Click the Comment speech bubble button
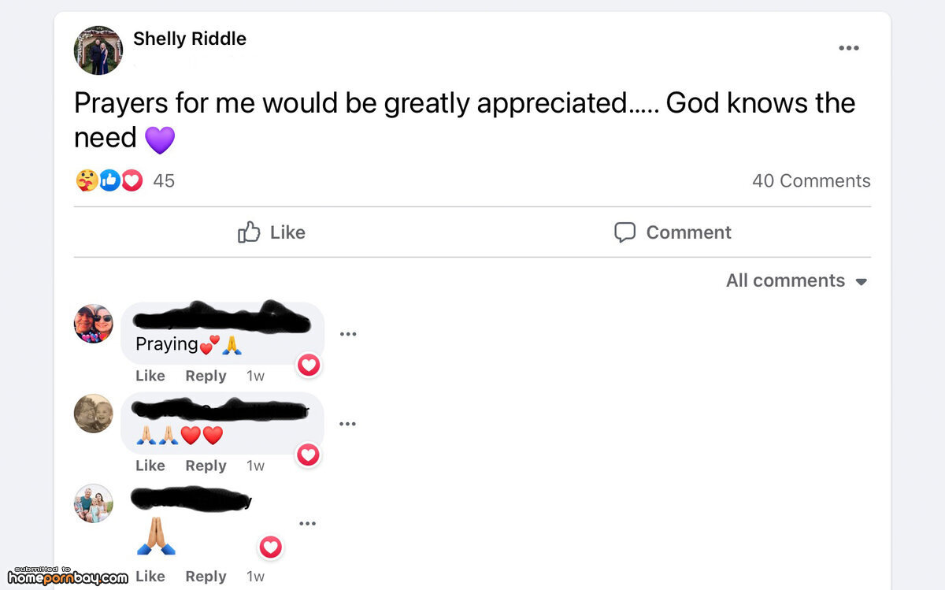 [673, 232]
